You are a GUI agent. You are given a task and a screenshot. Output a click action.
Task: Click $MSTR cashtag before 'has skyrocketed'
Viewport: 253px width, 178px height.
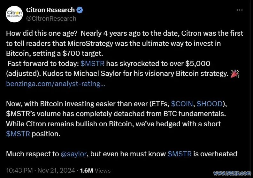[92, 63]
